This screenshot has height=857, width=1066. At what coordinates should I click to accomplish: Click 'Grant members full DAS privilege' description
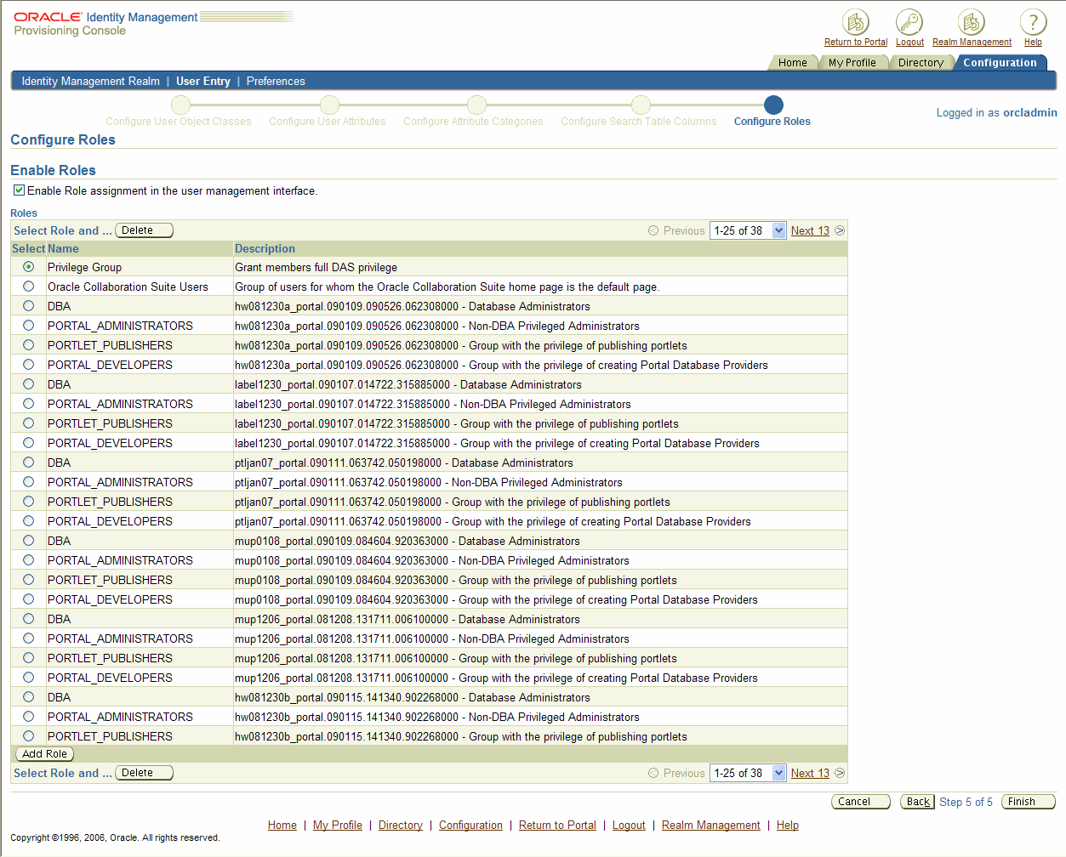[x=316, y=267]
